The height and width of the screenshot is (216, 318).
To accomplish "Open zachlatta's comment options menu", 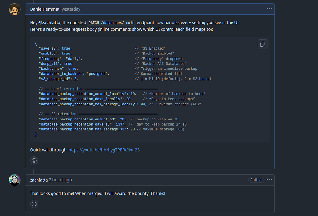I will tap(269, 180).
